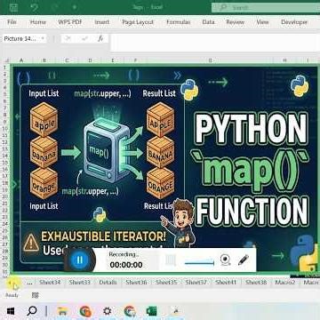Select column D header
Image resolution: width=320 pixels, height=320 pixels.
[x=90, y=60]
